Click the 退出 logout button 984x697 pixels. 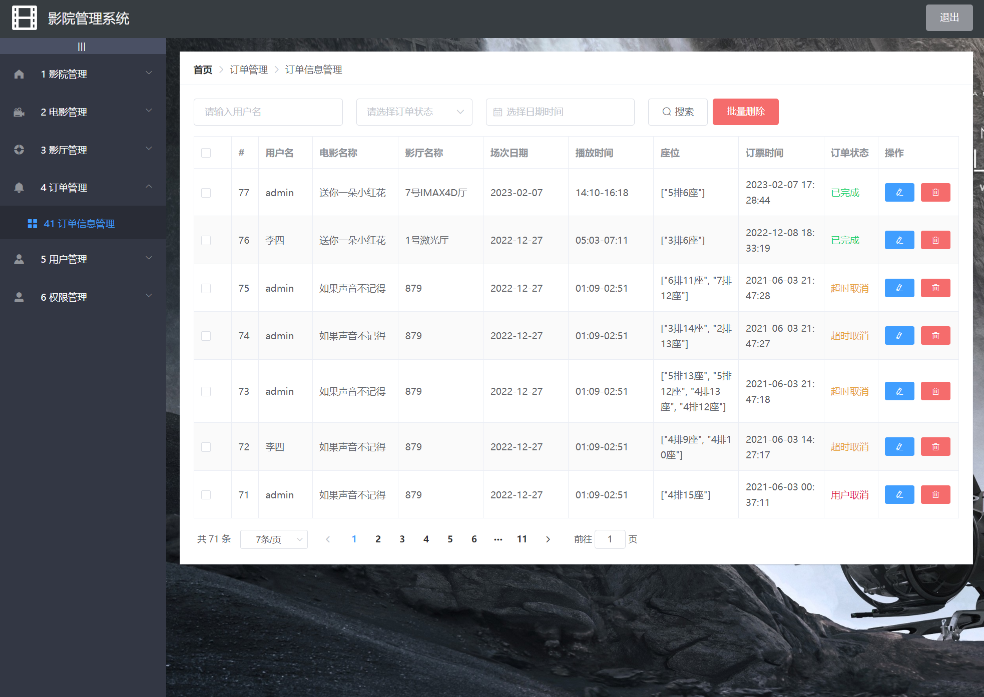click(948, 18)
